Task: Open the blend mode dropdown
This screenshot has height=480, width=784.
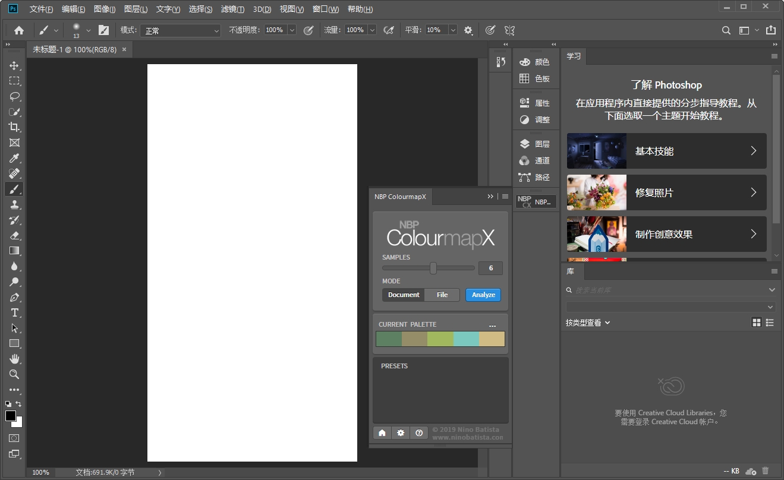Action: coord(181,30)
